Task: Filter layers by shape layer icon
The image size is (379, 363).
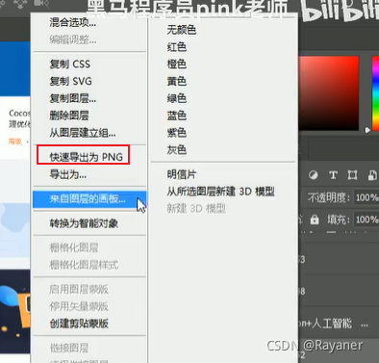Action: [352, 175]
